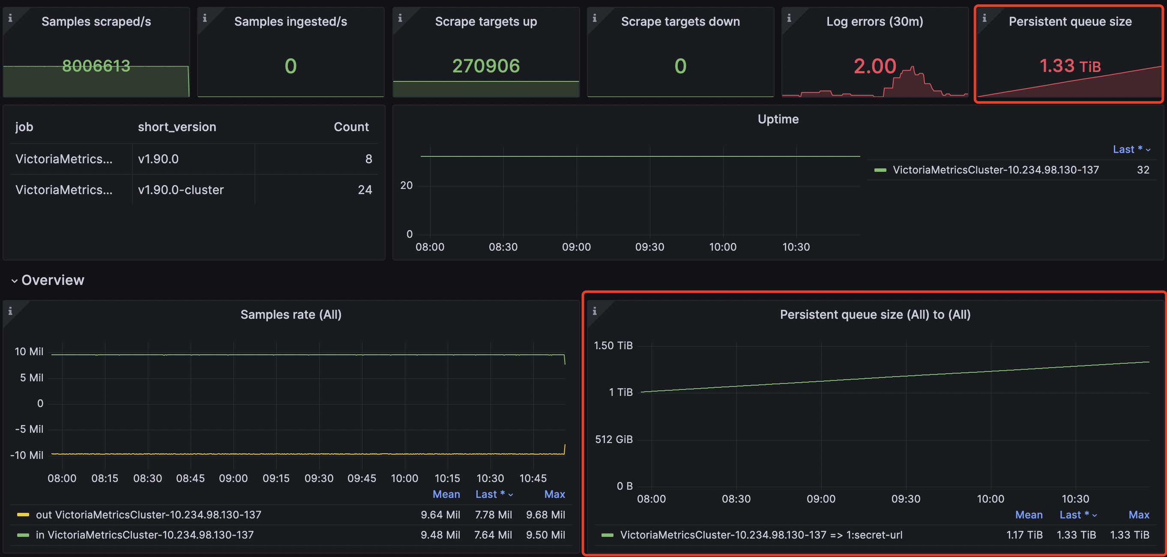Click the info icon on Scrape targets down

click(595, 18)
